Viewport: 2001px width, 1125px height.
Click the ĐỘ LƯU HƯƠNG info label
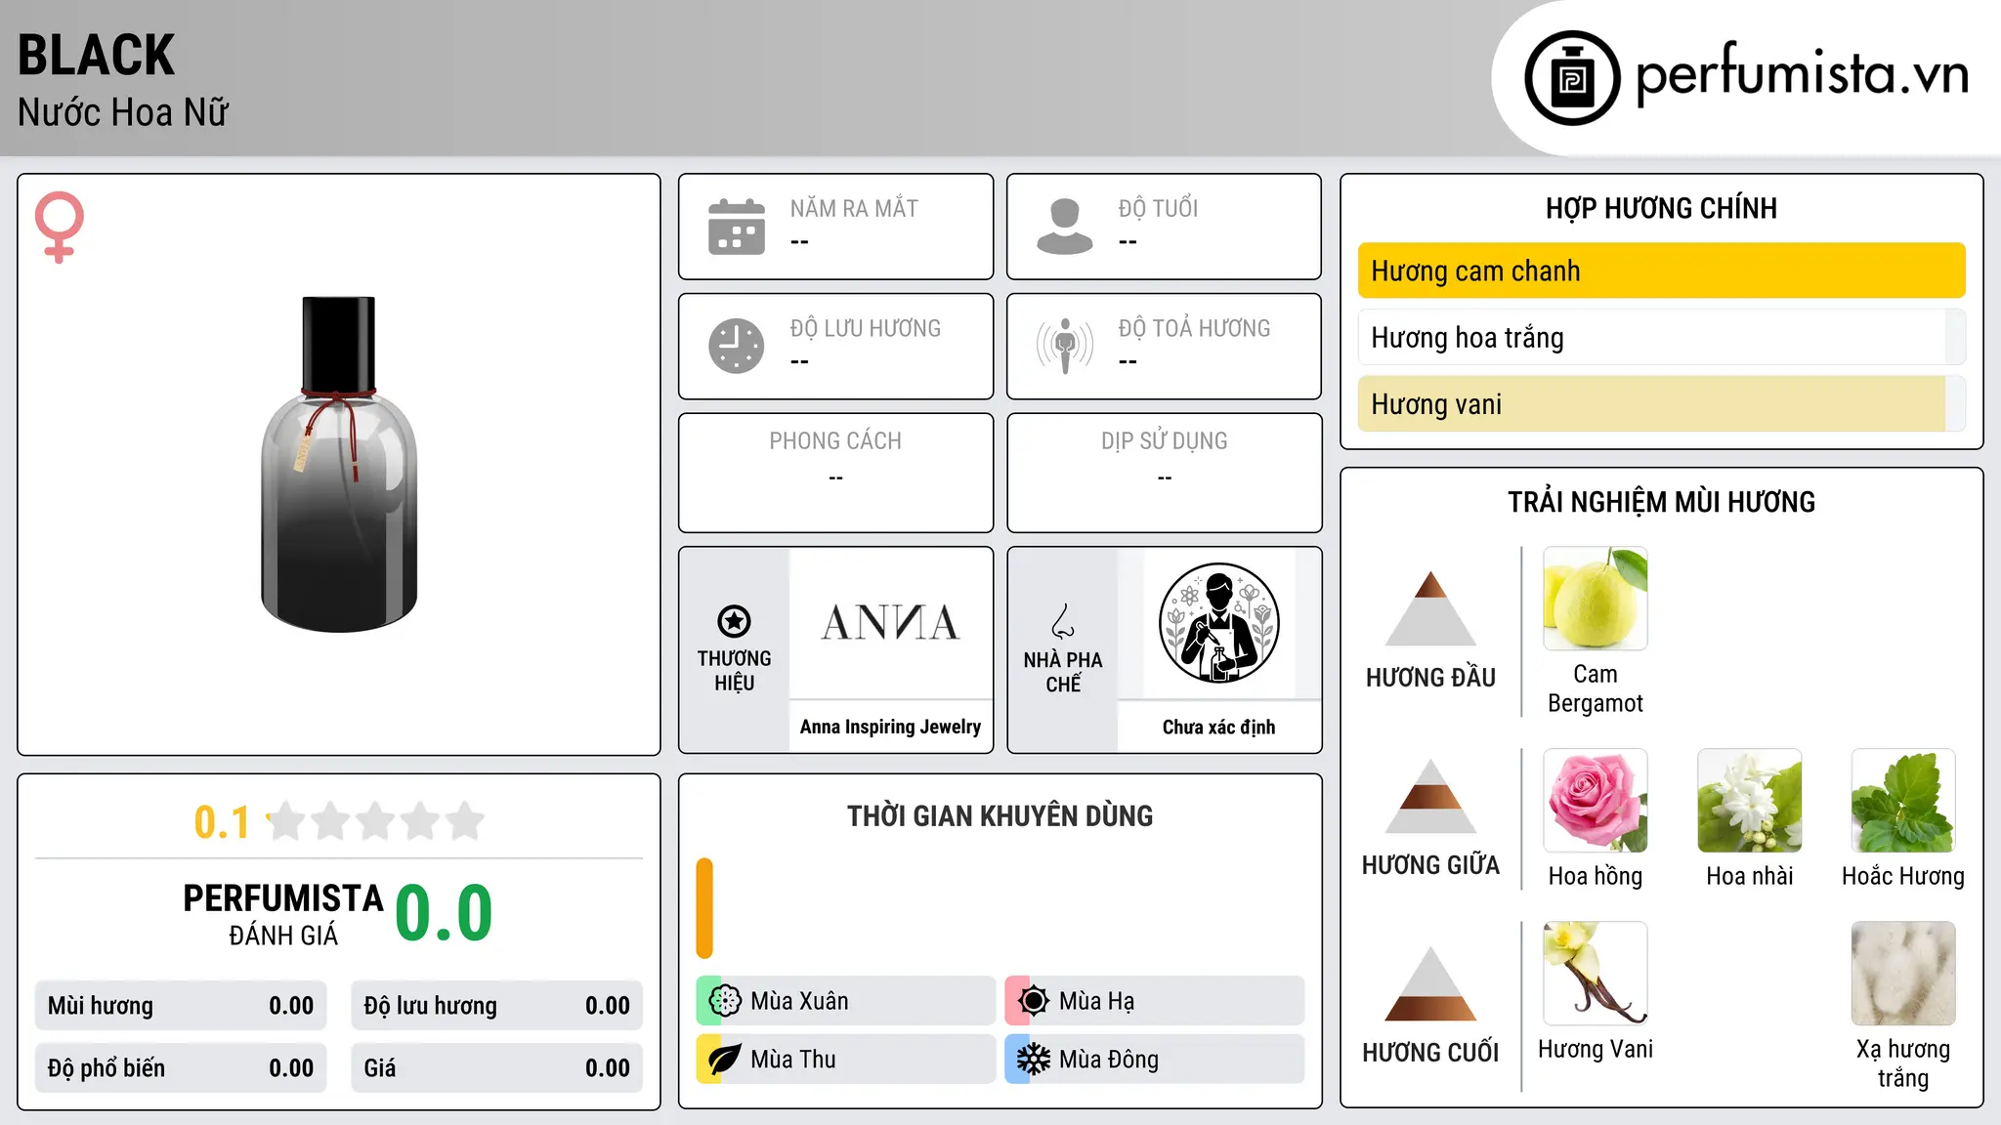point(866,329)
